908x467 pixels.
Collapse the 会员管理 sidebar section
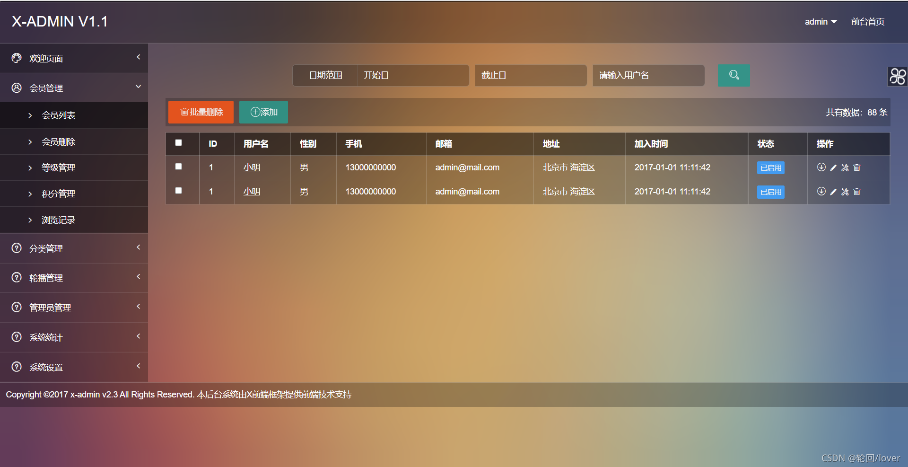74,88
